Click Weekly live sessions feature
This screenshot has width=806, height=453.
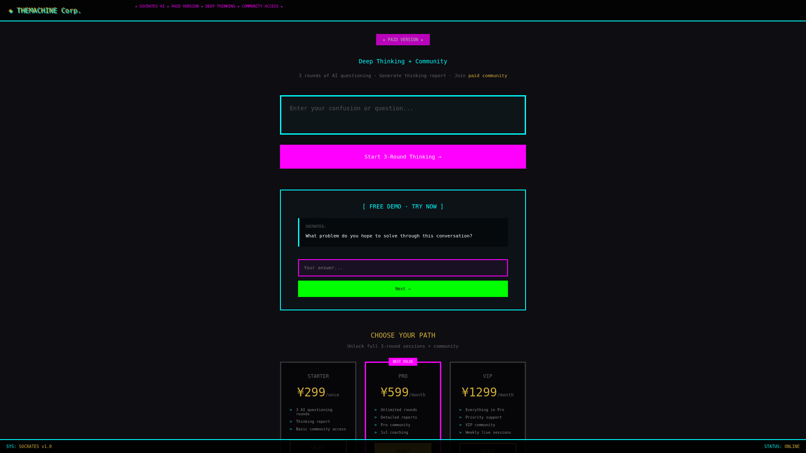[x=488, y=433]
